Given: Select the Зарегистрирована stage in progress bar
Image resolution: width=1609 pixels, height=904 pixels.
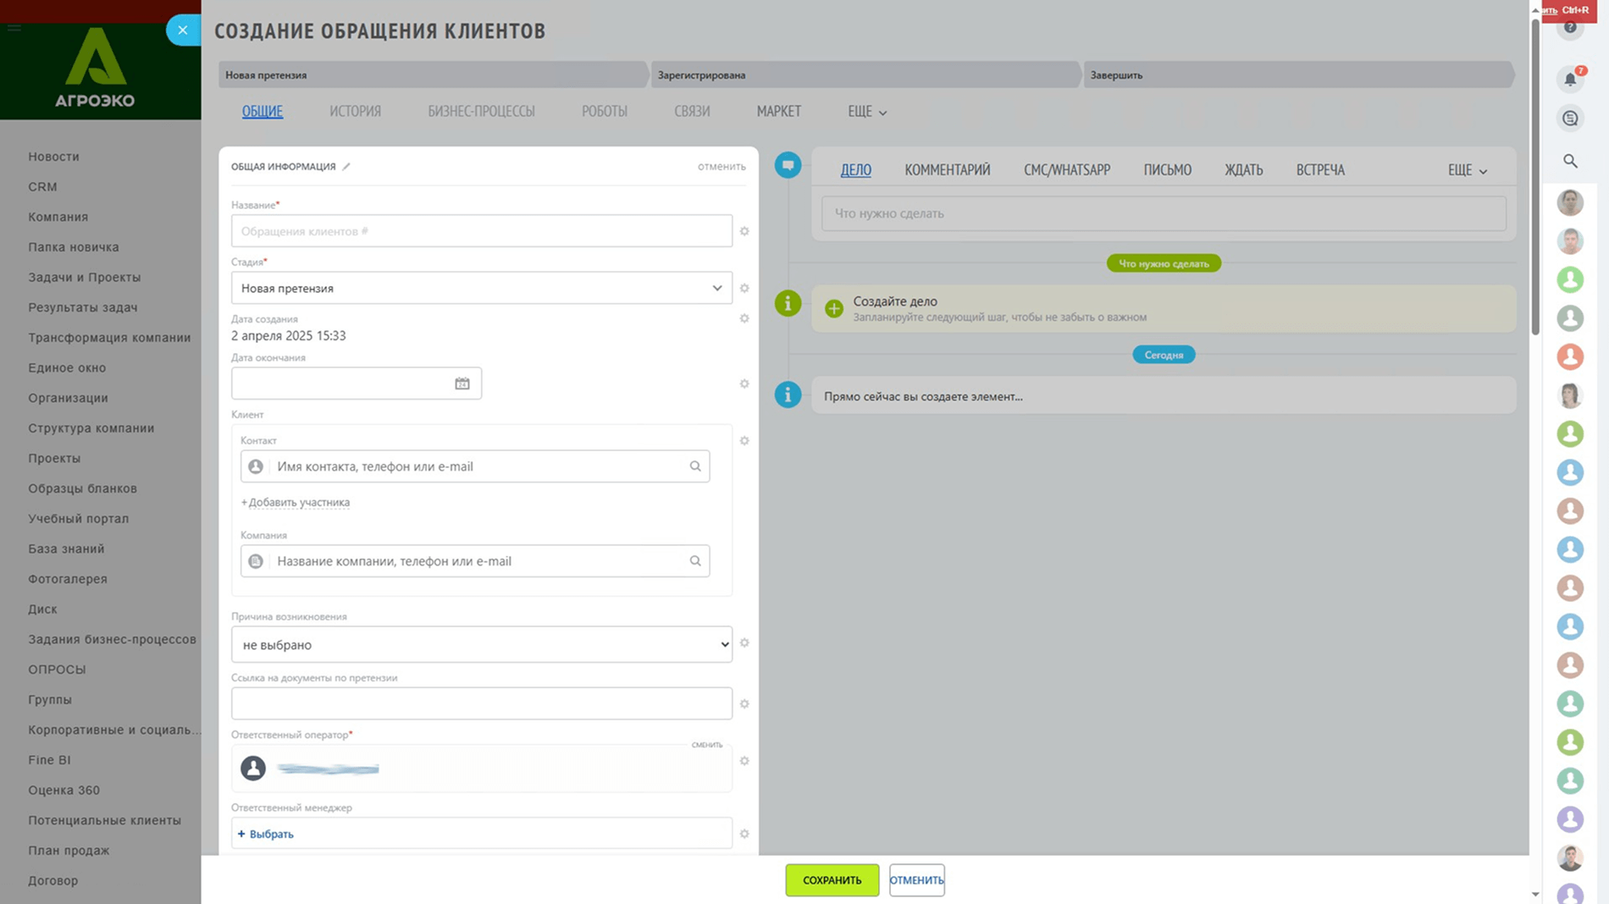Looking at the screenshot, I should pos(864,75).
